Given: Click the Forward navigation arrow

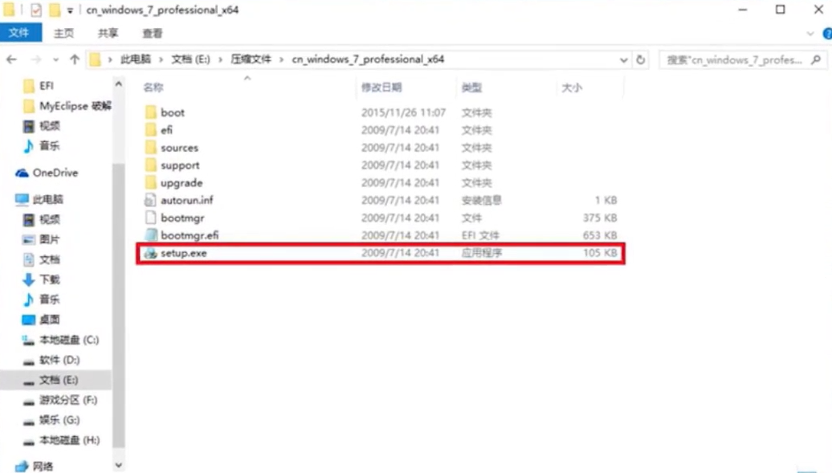Looking at the screenshot, I should (35, 59).
